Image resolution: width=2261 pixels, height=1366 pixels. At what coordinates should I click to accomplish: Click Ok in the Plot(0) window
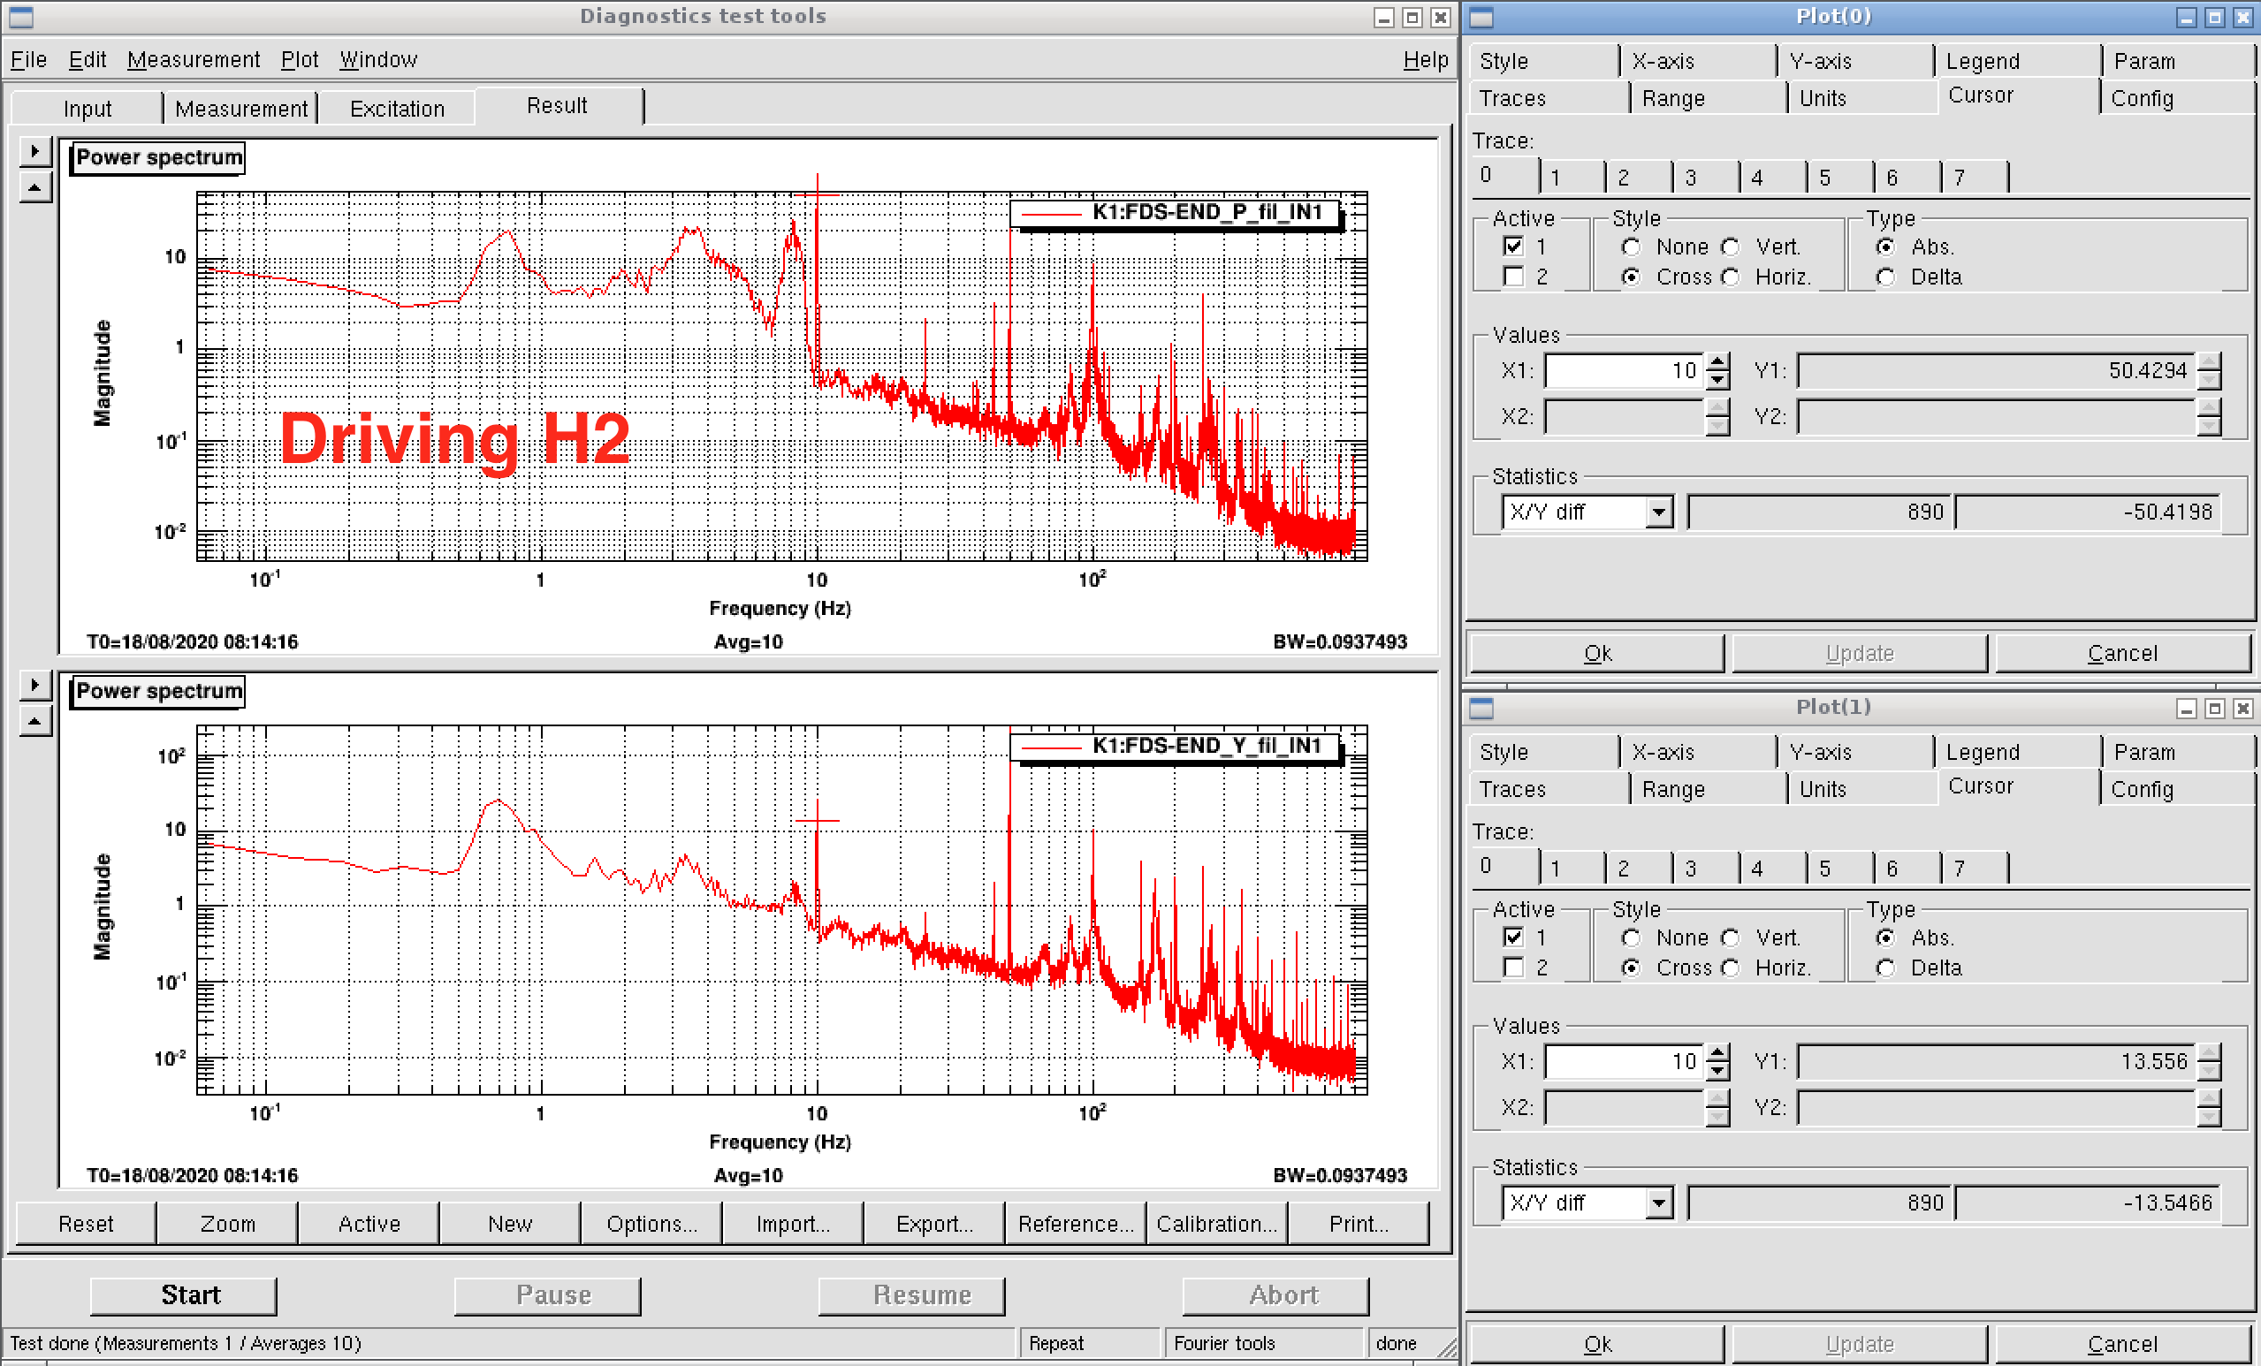(x=1597, y=653)
